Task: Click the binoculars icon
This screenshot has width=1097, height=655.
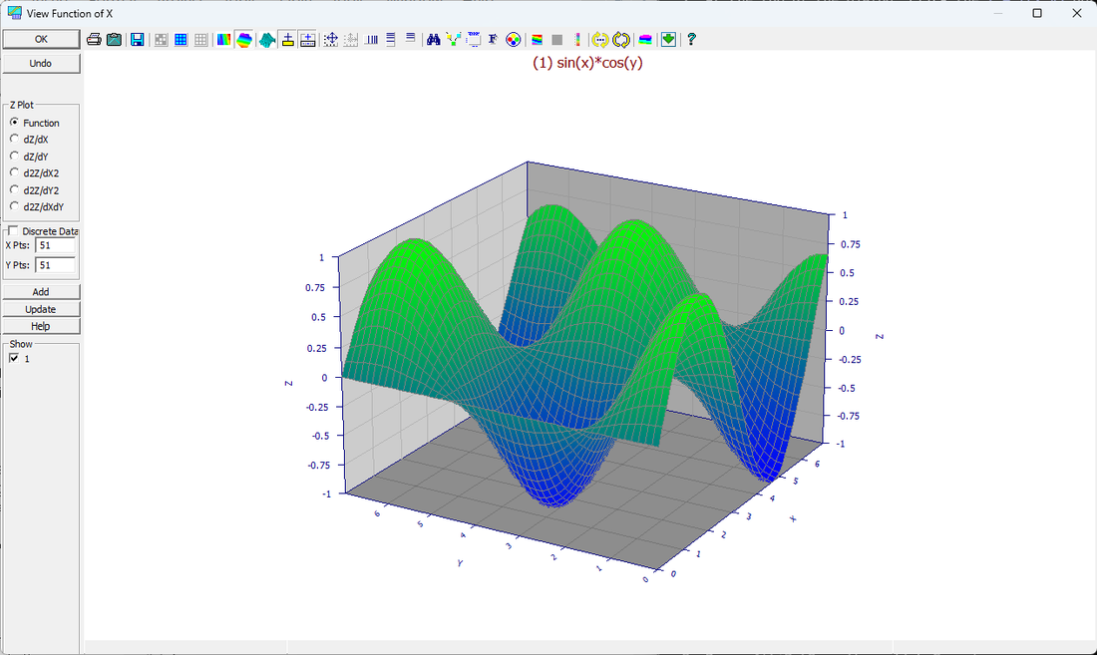Action: point(434,40)
